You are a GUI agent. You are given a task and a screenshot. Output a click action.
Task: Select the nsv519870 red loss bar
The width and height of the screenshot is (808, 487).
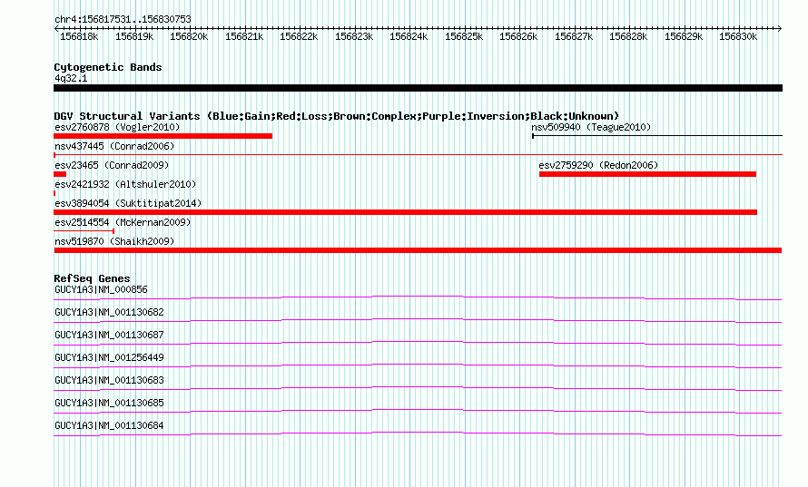(418, 250)
